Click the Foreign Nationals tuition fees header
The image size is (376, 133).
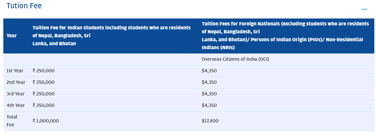[285, 36]
